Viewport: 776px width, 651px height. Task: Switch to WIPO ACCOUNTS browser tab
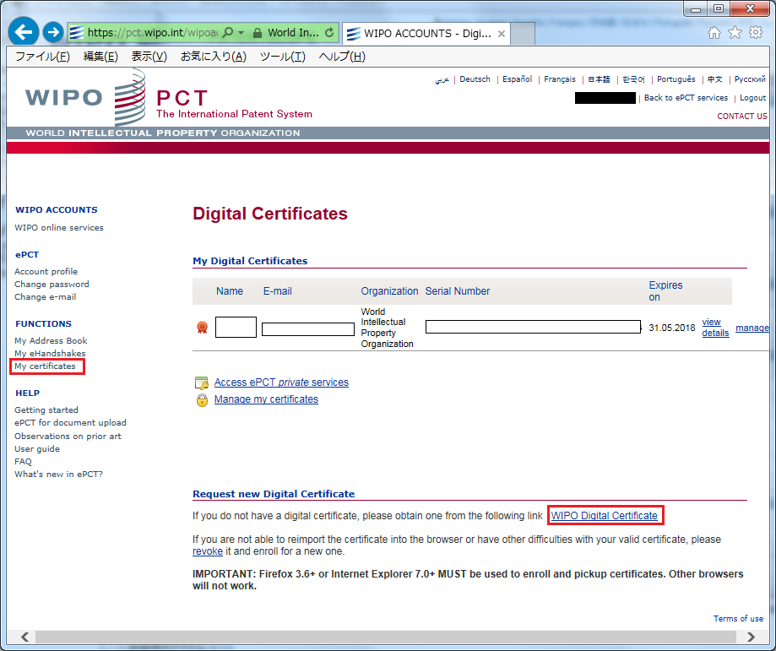coord(426,34)
